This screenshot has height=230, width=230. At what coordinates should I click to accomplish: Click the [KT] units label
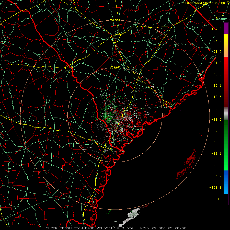(x=218, y=18)
